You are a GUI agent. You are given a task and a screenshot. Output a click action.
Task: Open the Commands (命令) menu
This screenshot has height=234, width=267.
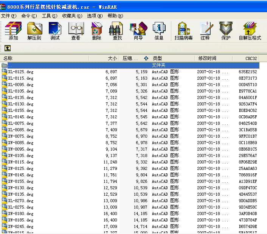click(x=29, y=16)
